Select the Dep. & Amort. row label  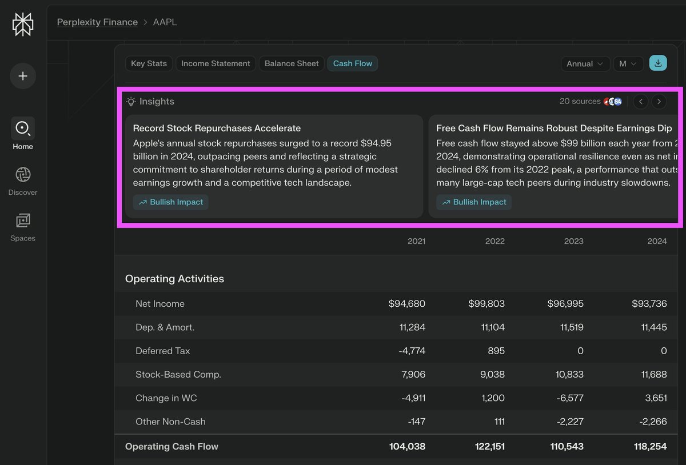tap(165, 327)
